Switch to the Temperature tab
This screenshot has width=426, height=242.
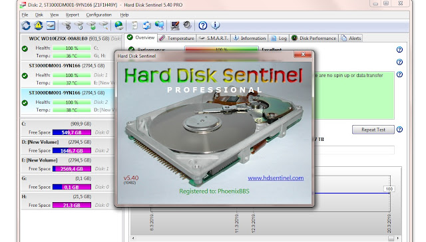[176, 39]
